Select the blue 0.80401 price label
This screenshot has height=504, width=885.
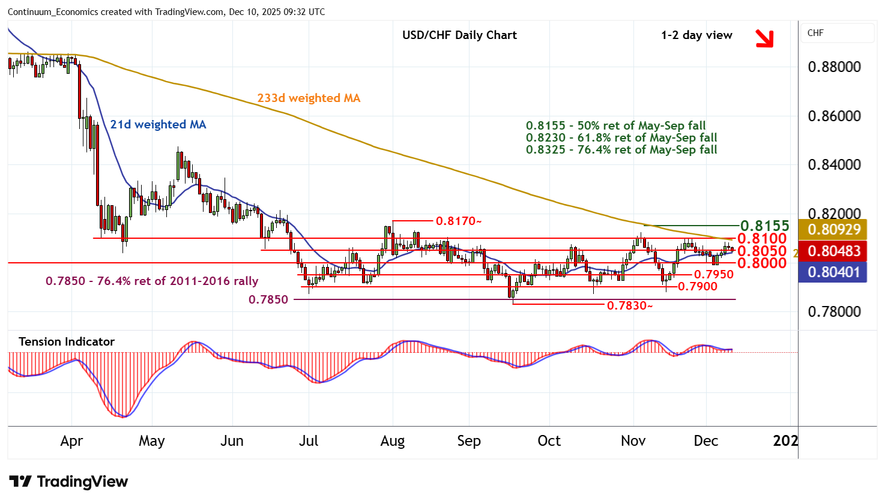point(833,272)
